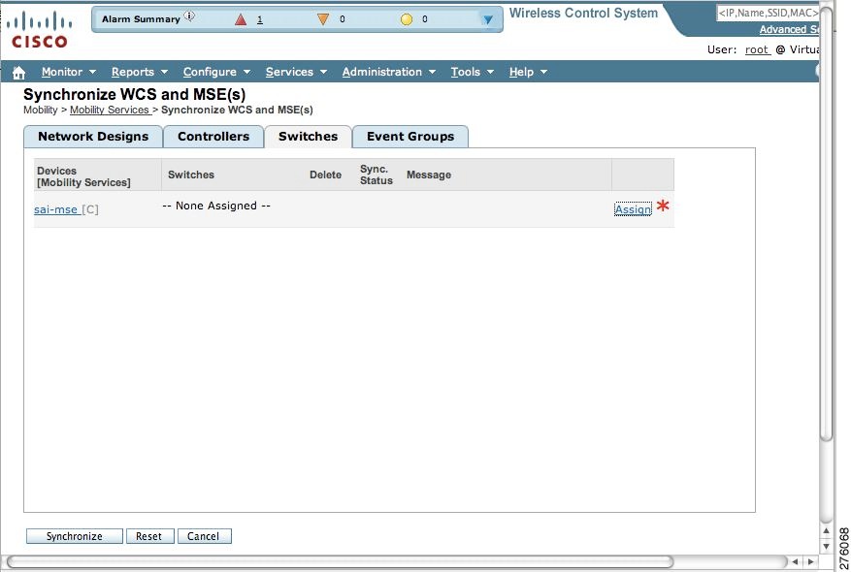
Task: Open the Administration menu
Action: 388,72
